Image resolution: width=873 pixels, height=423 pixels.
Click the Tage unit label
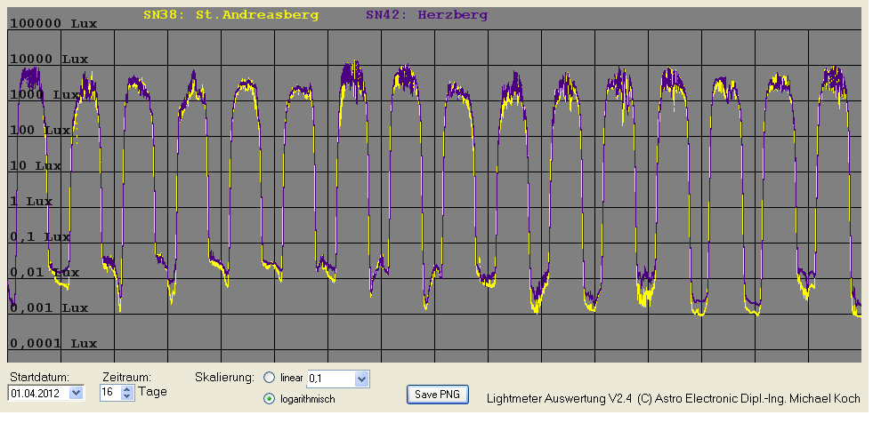(x=153, y=392)
